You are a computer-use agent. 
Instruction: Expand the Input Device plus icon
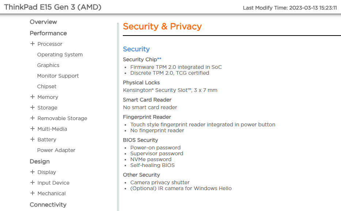33,182
